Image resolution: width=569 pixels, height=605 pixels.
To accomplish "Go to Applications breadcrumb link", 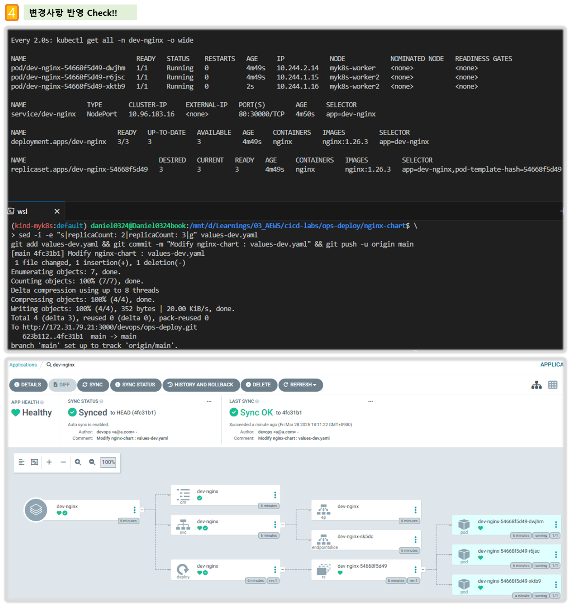I will pyautogui.click(x=23, y=365).
